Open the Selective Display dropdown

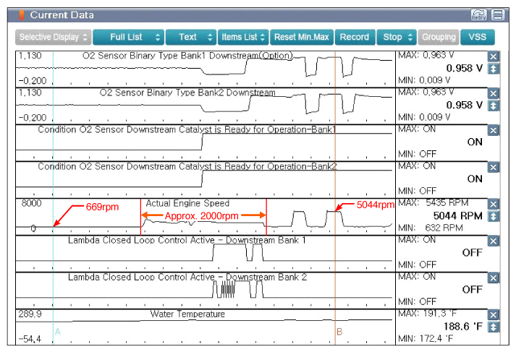[53, 37]
